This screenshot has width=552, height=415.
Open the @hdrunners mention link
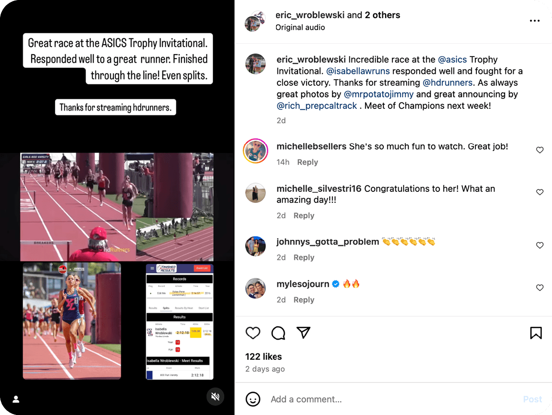pos(448,83)
